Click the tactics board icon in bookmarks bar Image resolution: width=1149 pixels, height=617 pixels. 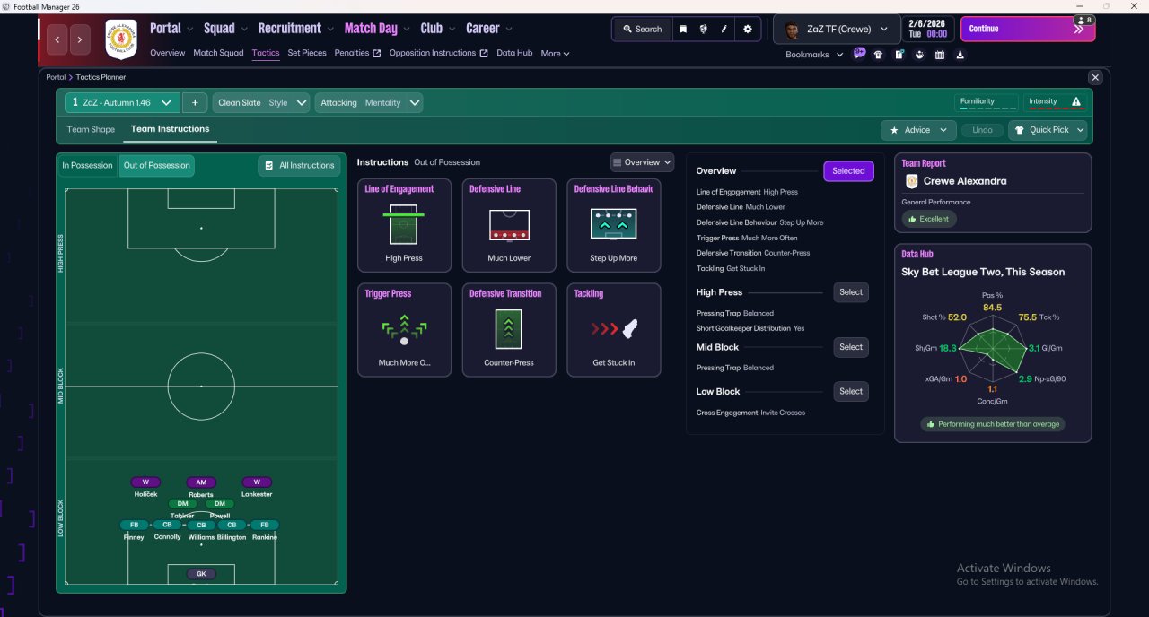point(899,55)
